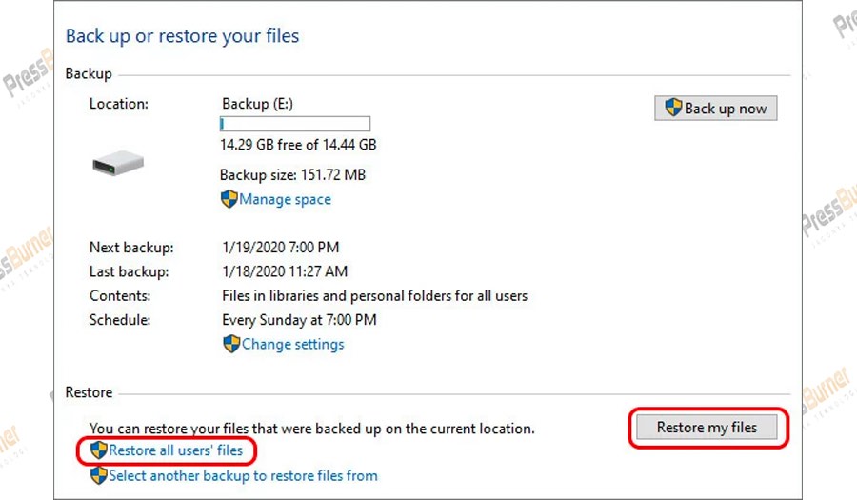Open the Manage space link
857x500 pixels.
pyautogui.click(x=285, y=199)
